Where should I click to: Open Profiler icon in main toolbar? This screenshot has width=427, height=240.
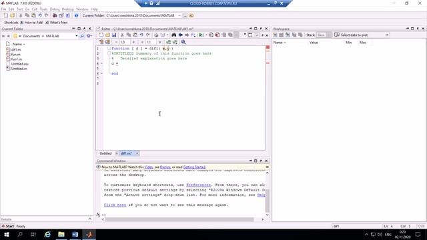click(68, 15)
